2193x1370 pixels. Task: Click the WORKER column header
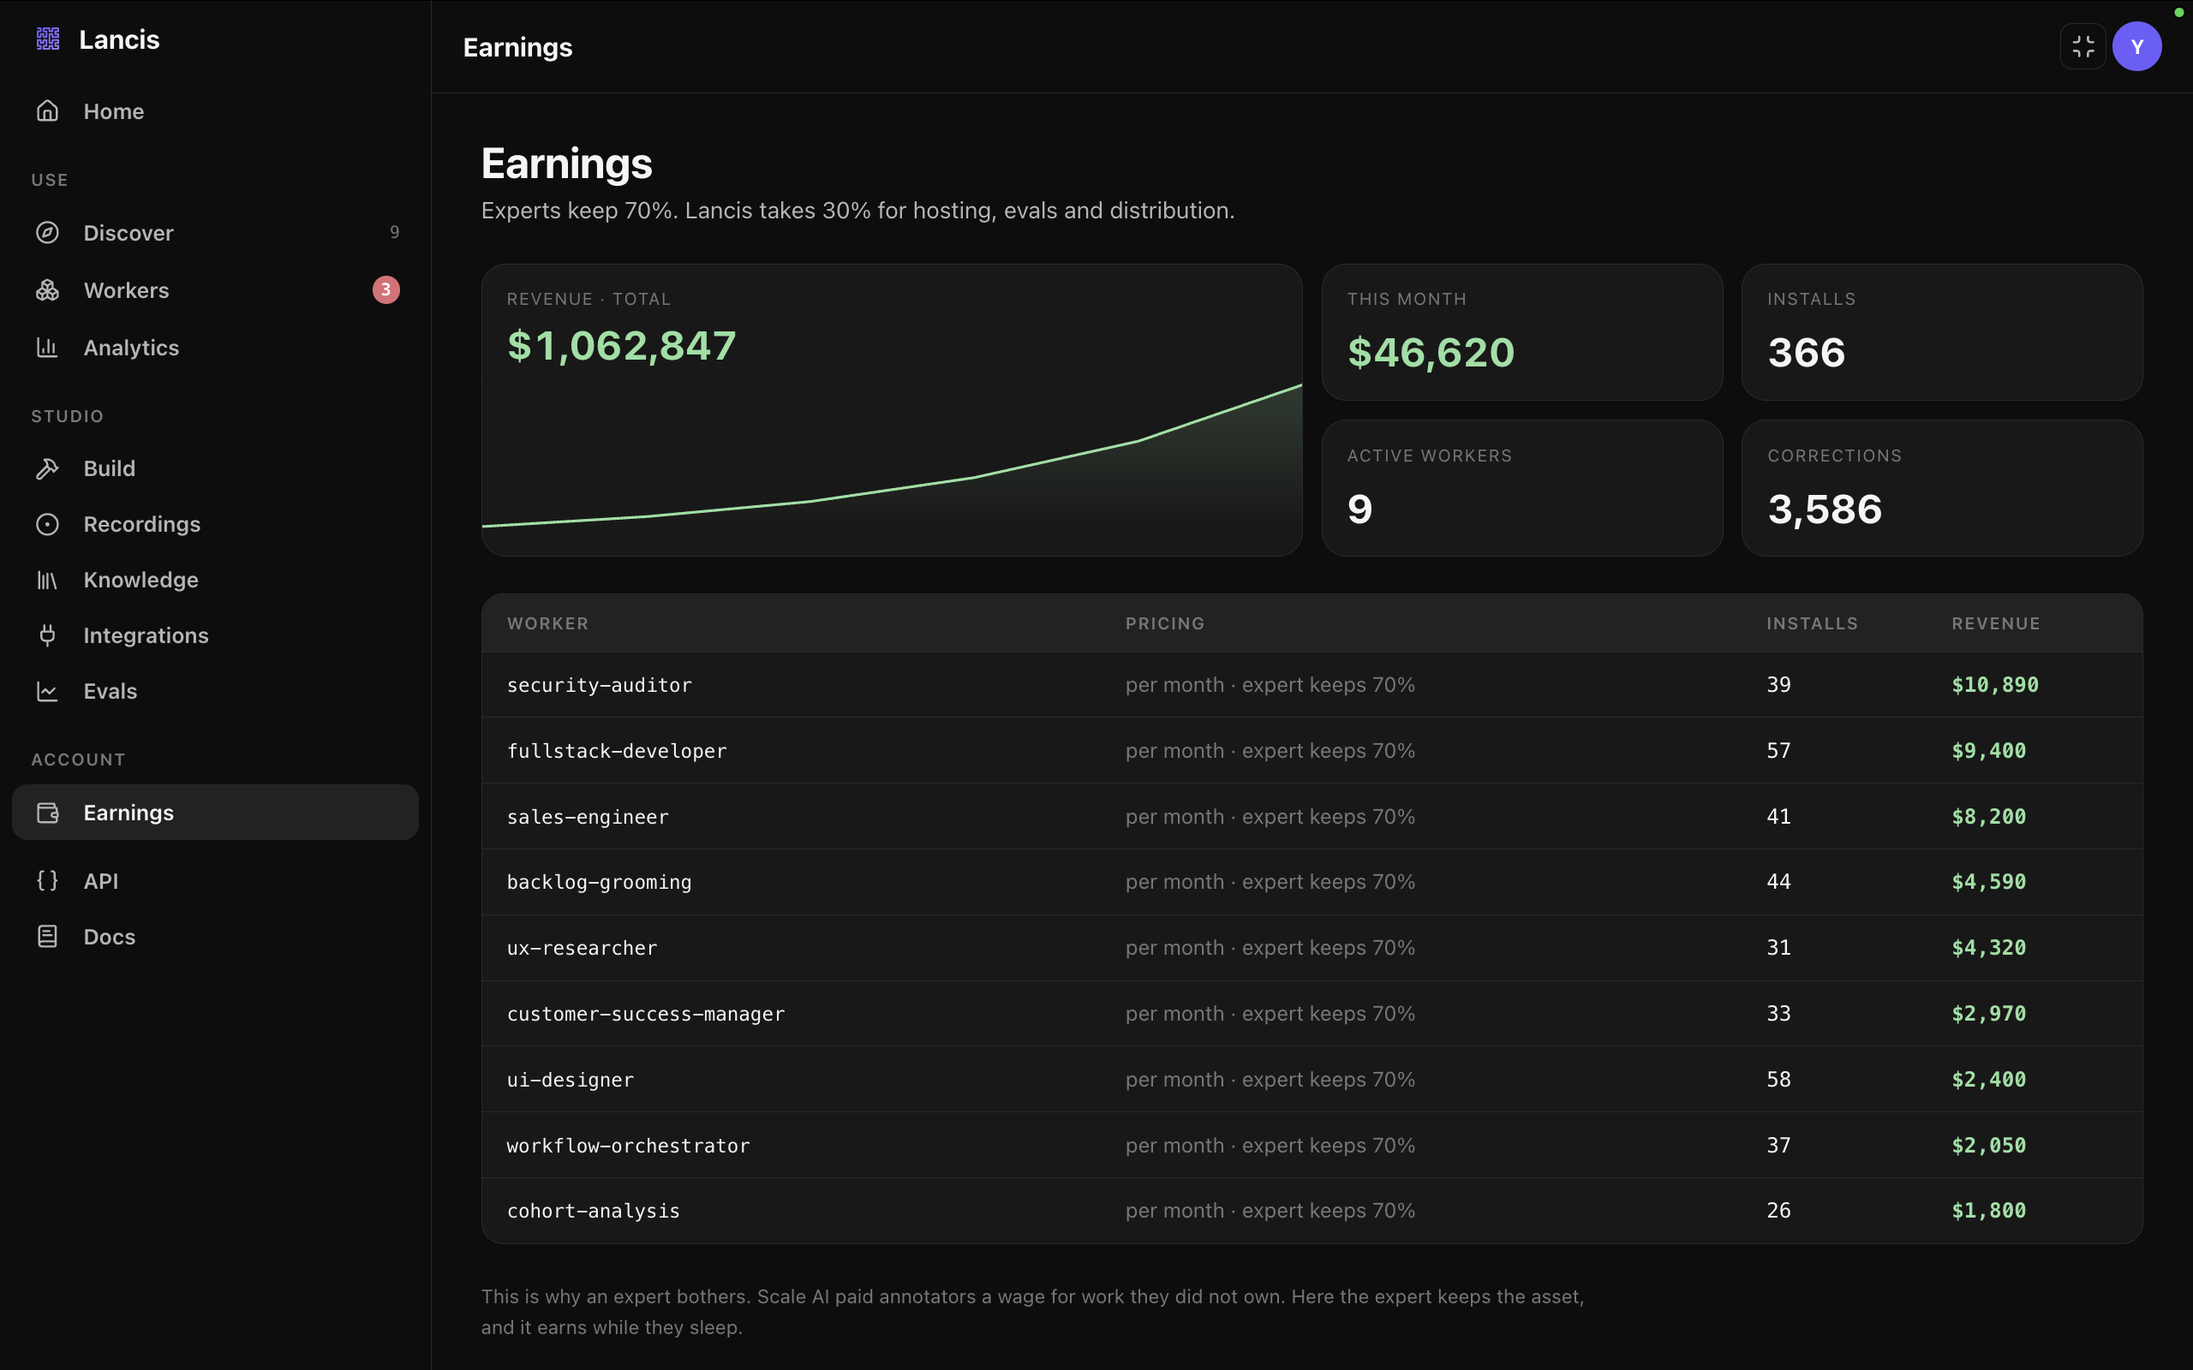(548, 623)
